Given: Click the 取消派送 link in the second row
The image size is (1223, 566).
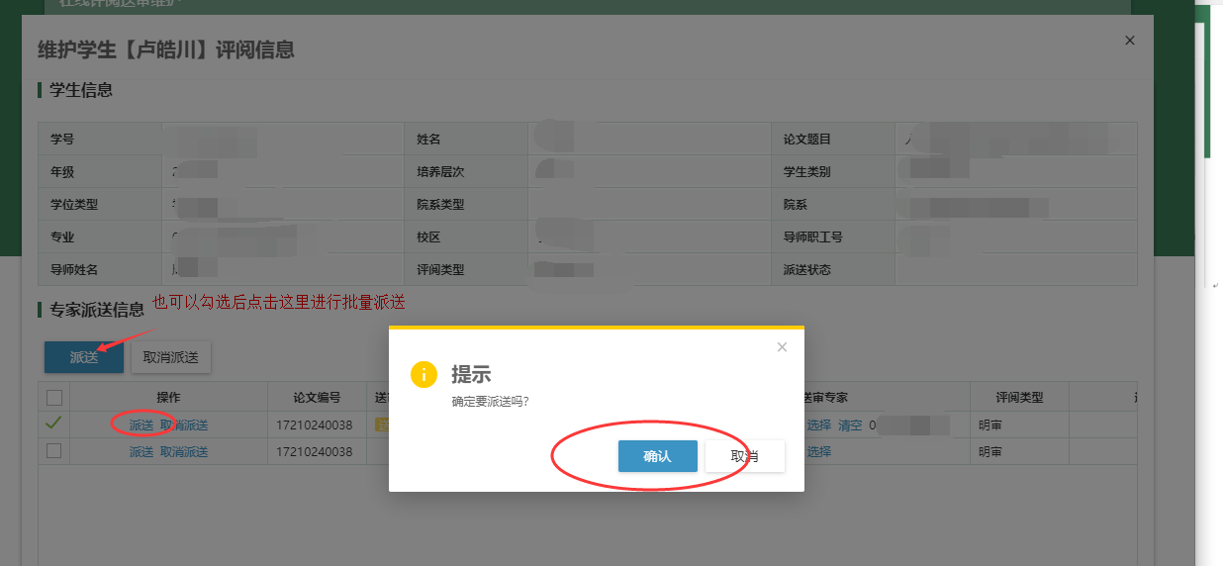Looking at the screenshot, I should click(x=184, y=452).
